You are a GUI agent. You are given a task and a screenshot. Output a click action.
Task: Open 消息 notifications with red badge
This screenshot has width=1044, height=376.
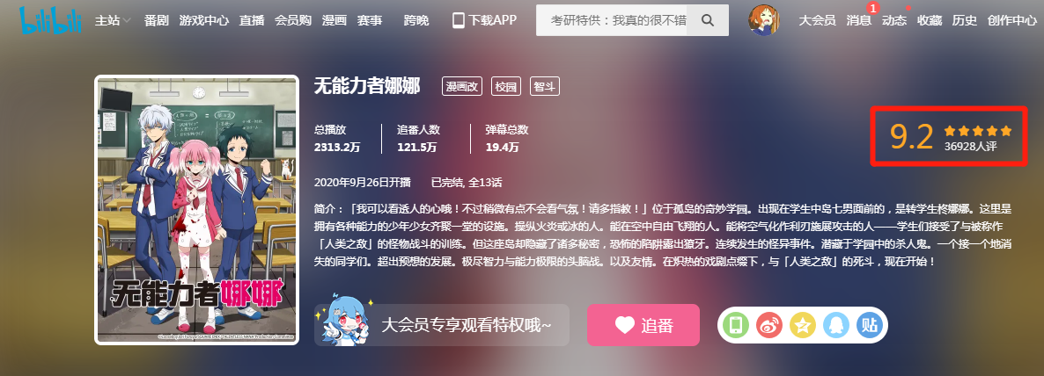(859, 20)
